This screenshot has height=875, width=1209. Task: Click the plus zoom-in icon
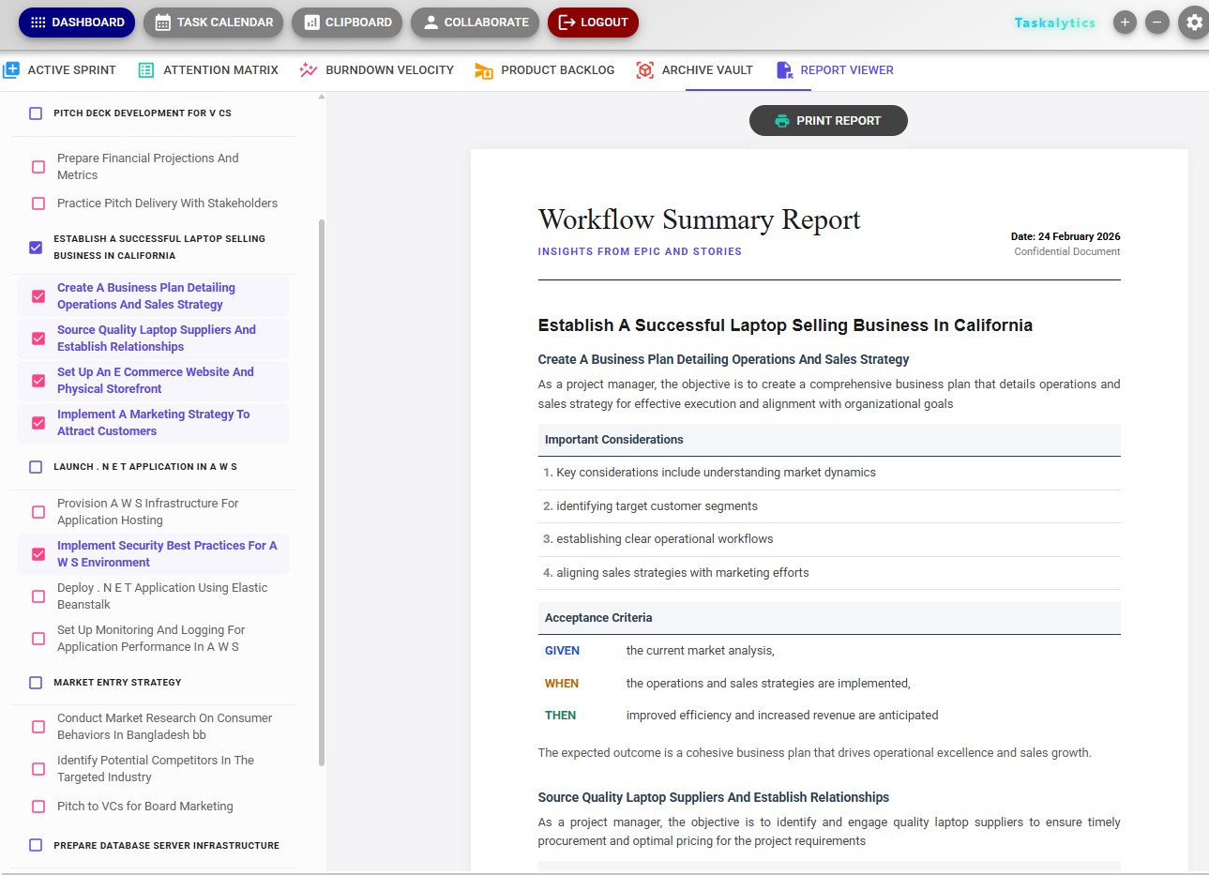1125,23
